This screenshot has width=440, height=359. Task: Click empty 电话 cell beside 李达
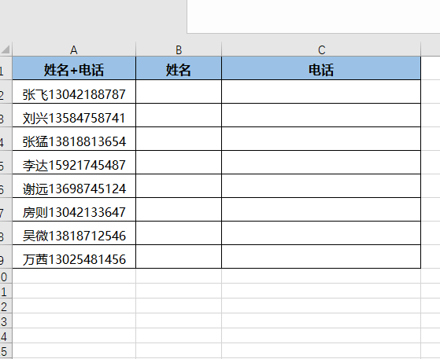321,163
